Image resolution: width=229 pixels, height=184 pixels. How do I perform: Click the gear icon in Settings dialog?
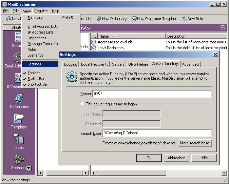point(72,77)
